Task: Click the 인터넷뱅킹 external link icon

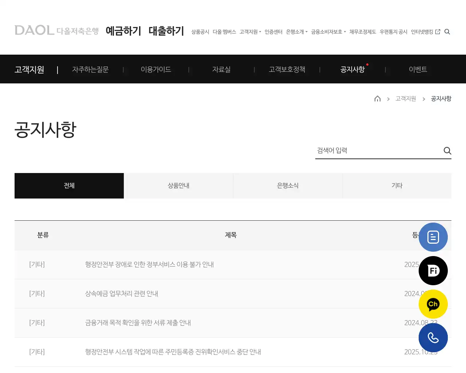Action: (x=438, y=32)
